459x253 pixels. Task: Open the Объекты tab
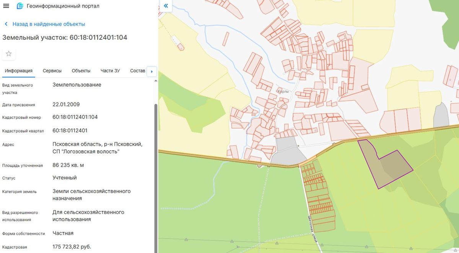[x=81, y=71]
